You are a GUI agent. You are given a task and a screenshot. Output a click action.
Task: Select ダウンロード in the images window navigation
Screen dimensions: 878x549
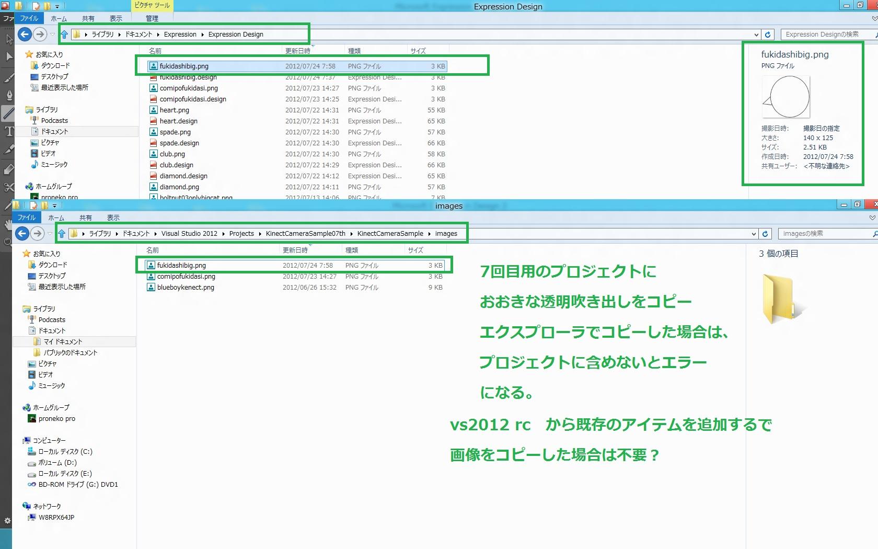[x=53, y=265]
